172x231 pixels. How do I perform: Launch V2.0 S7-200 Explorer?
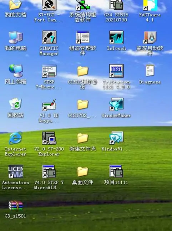point(49,138)
